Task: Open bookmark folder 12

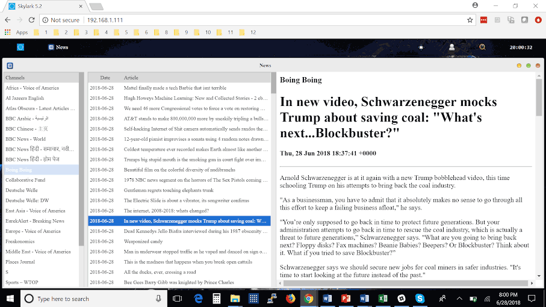Action: pos(248,33)
